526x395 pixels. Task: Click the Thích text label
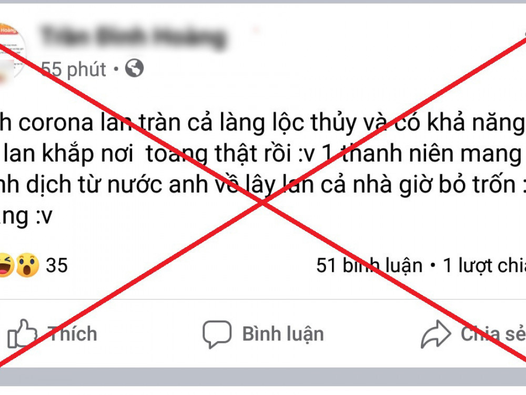click(74, 334)
